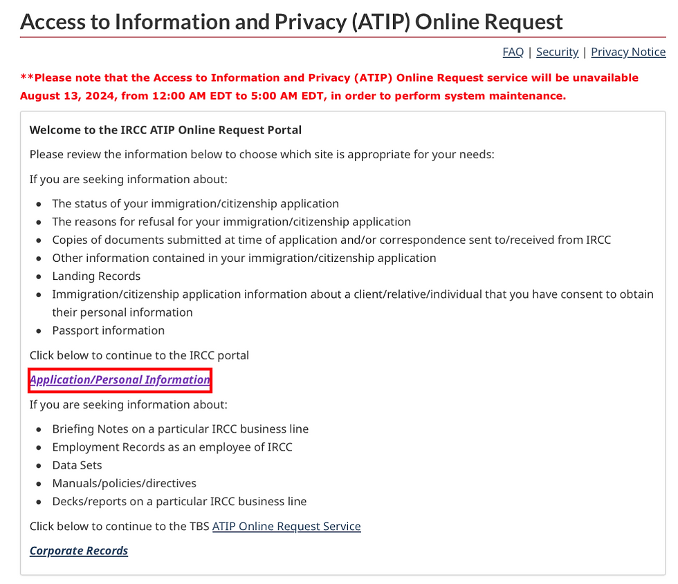Viewport: 678px width, 584px height.
Task: Click the 'Landing Records' list item
Action: pyautogui.click(x=96, y=276)
